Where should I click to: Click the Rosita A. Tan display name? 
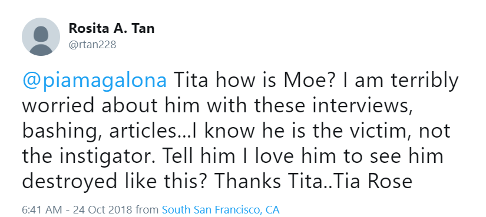click(111, 28)
